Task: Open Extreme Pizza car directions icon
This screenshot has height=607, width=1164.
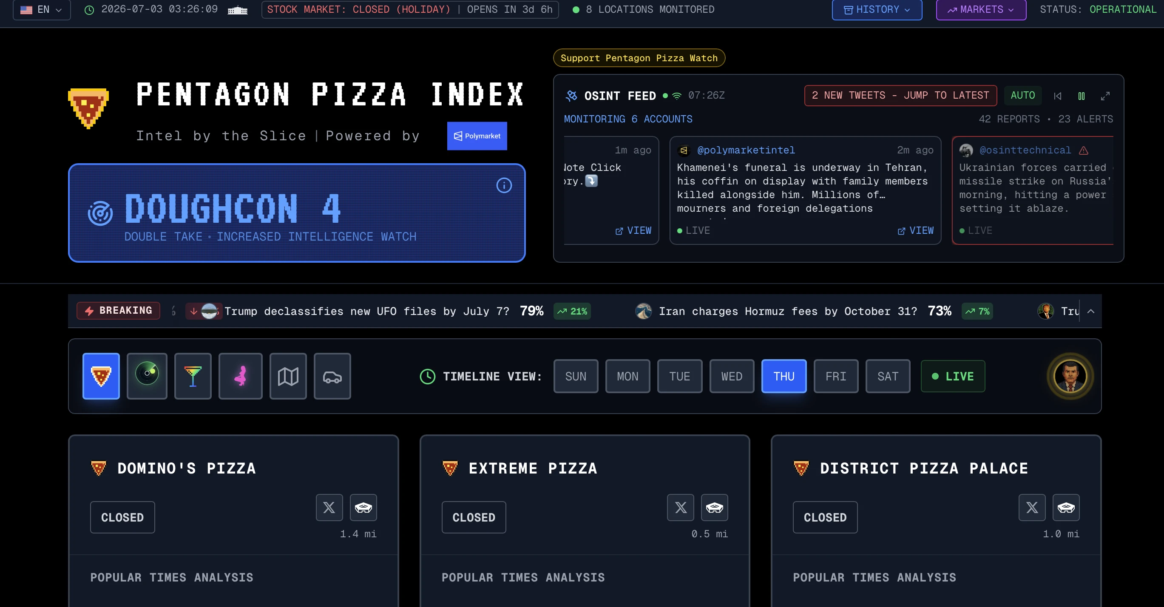Action: click(714, 508)
